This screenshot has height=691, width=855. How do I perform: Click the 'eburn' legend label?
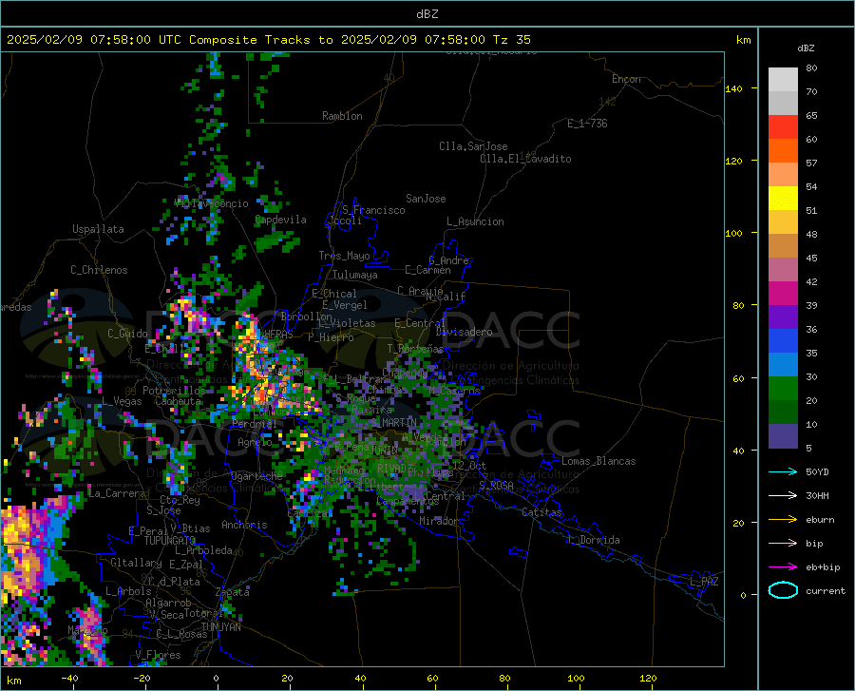tap(820, 520)
